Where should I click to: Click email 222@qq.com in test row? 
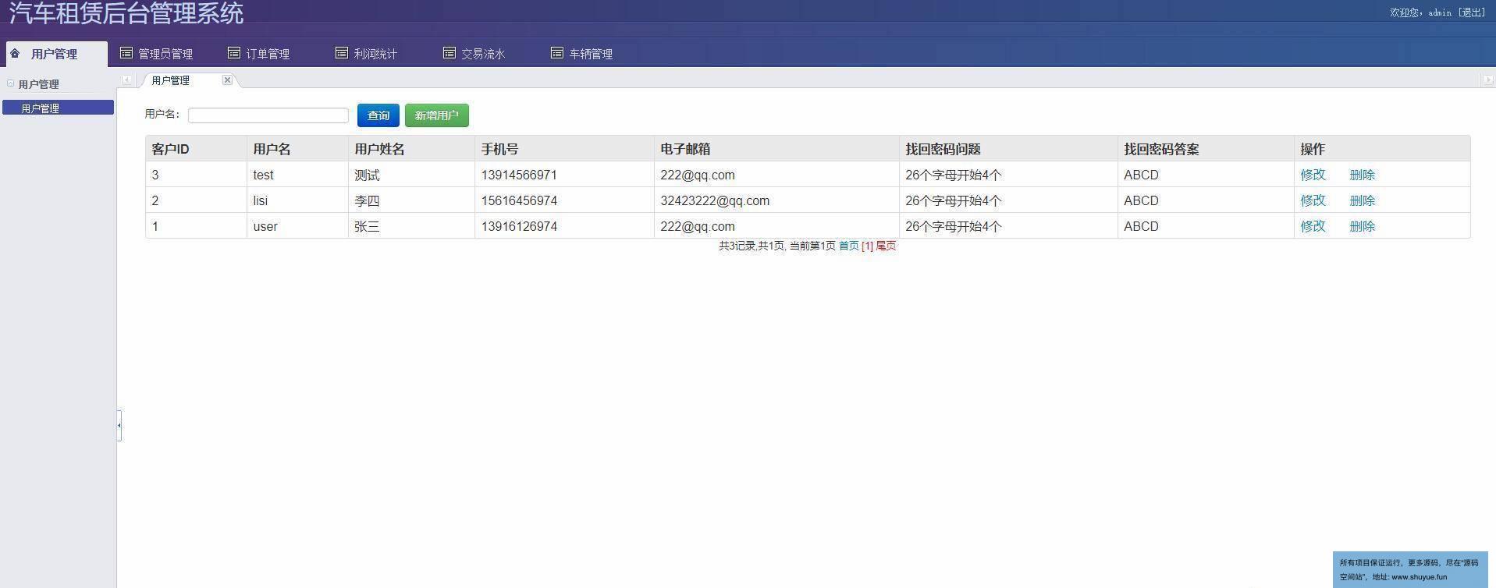pos(698,175)
